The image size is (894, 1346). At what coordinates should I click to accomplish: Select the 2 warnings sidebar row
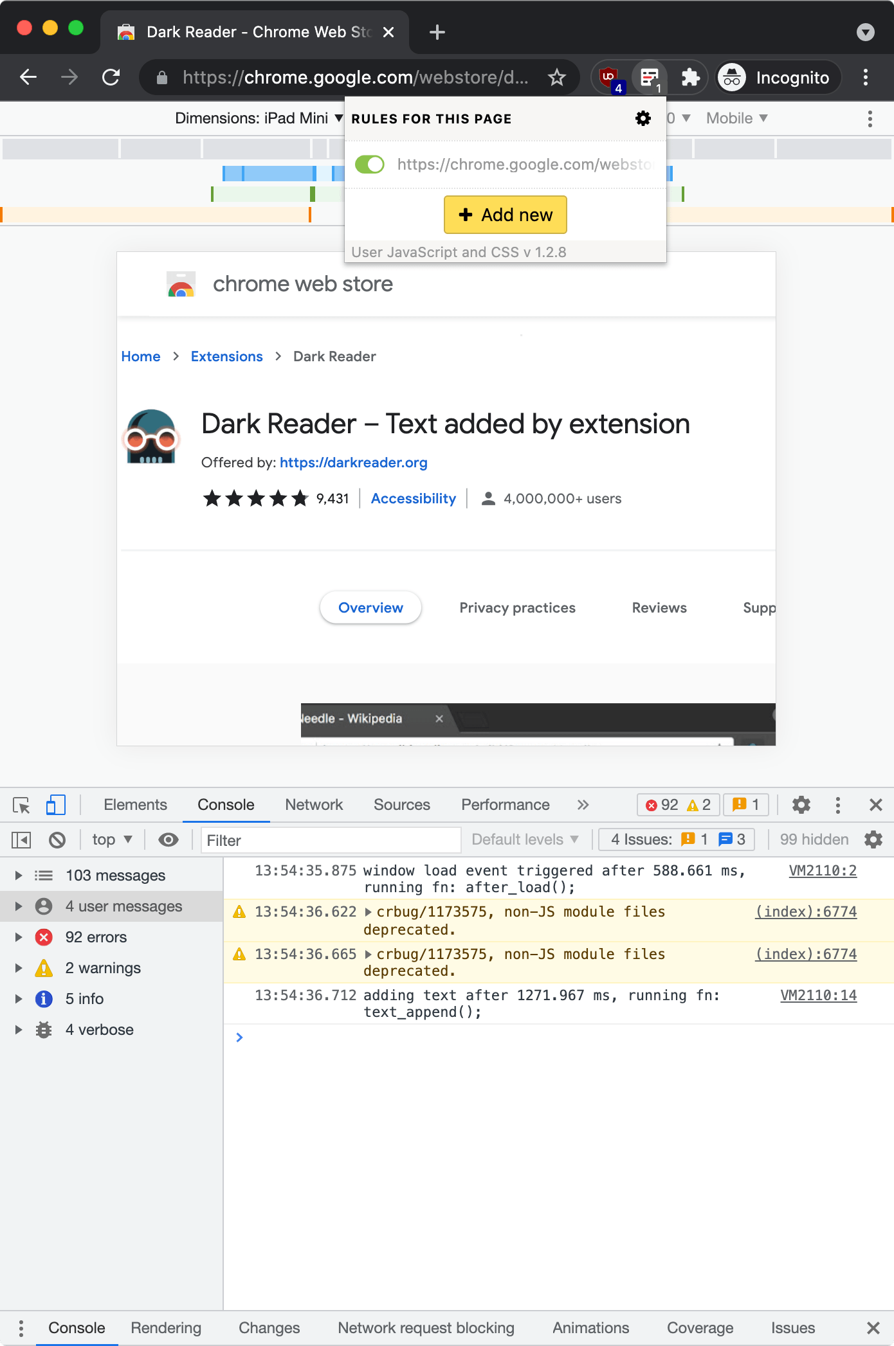(x=111, y=968)
